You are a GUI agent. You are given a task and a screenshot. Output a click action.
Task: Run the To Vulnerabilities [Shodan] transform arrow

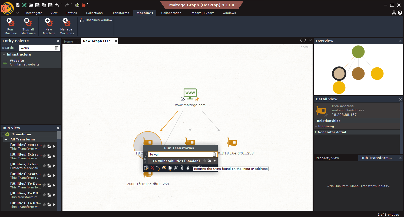[214, 161]
